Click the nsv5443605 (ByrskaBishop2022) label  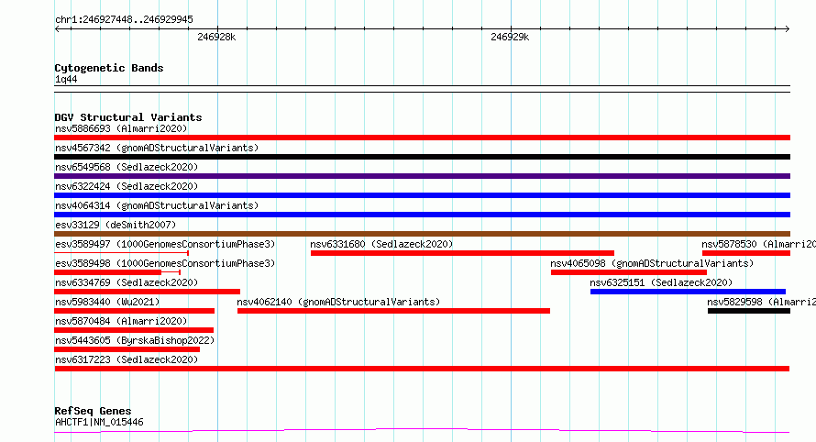[135, 340]
